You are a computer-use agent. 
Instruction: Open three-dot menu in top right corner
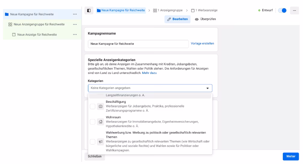click(294, 11)
